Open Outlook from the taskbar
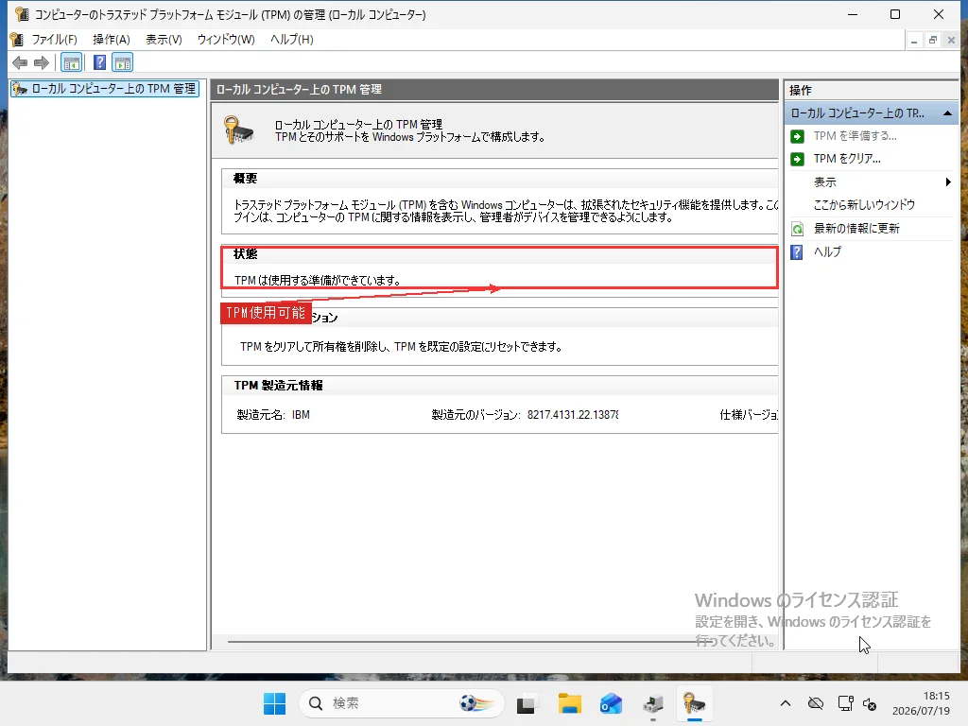 (x=611, y=703)
